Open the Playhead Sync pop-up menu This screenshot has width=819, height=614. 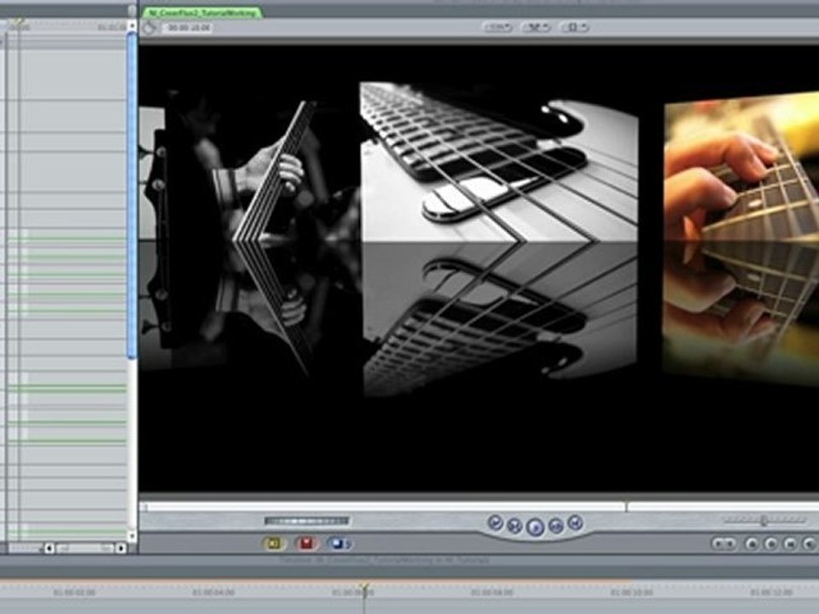[x=537, y=27]
